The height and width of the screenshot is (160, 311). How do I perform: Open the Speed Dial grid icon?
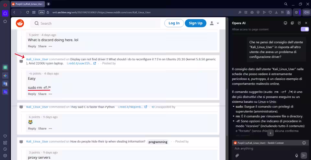click(34, 12)
